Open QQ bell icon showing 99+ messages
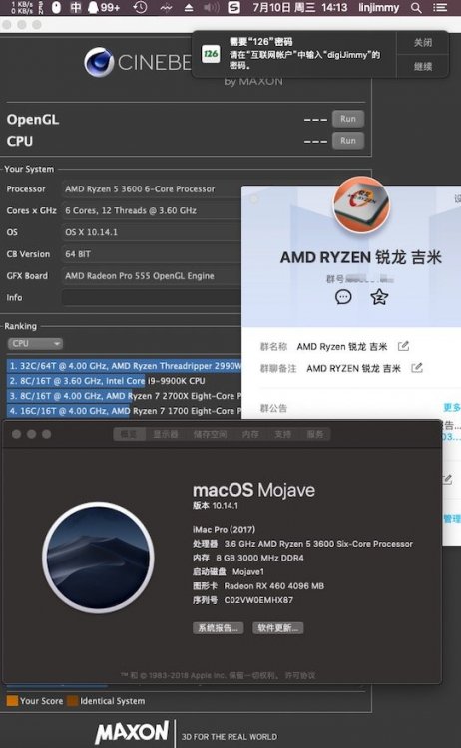461x748 pixels. tap(104, 7)
